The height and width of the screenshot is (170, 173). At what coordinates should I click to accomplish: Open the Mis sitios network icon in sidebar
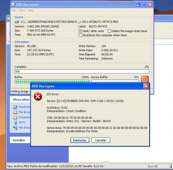[x=15, y=128]
